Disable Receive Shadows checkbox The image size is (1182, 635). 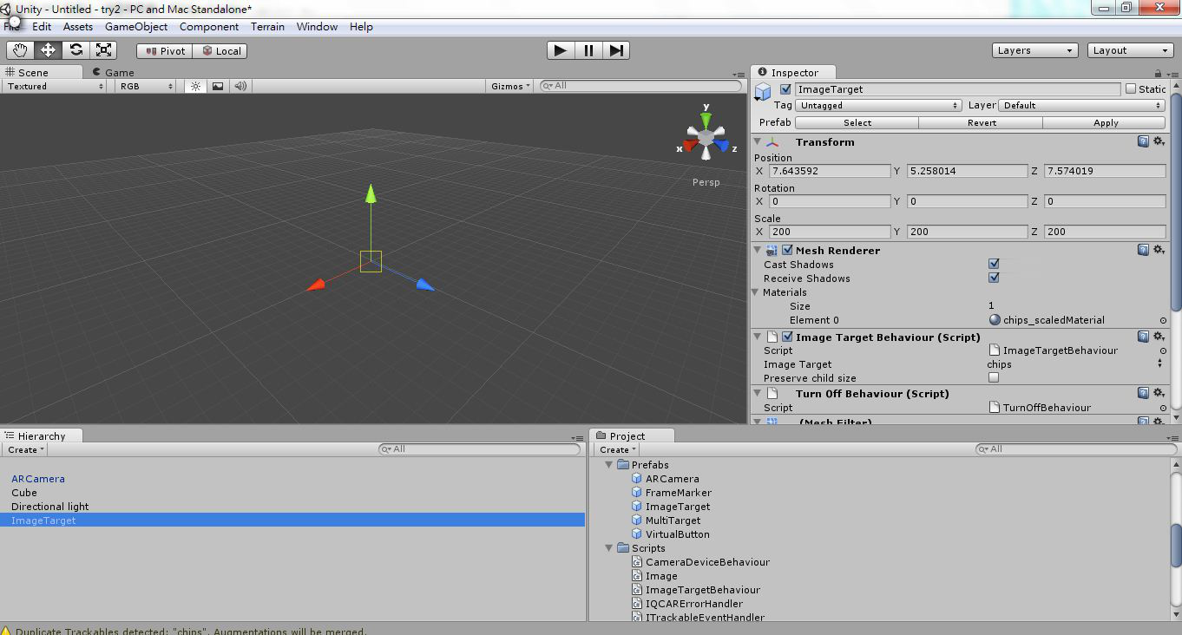pyautogui.click(x=994, y=278)
